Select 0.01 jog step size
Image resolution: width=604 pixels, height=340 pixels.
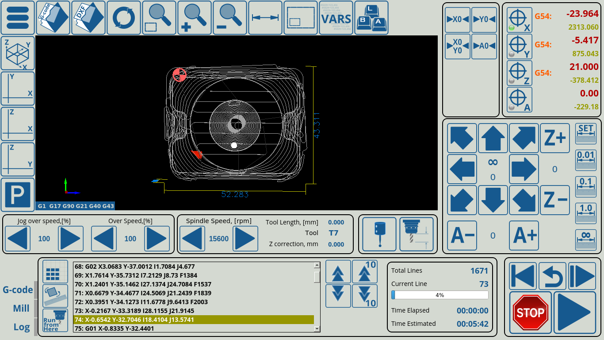(x=585, y=160)
